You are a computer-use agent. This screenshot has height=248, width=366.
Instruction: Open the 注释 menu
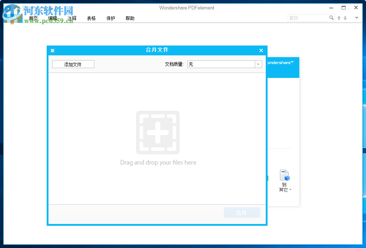pos(72,18)
